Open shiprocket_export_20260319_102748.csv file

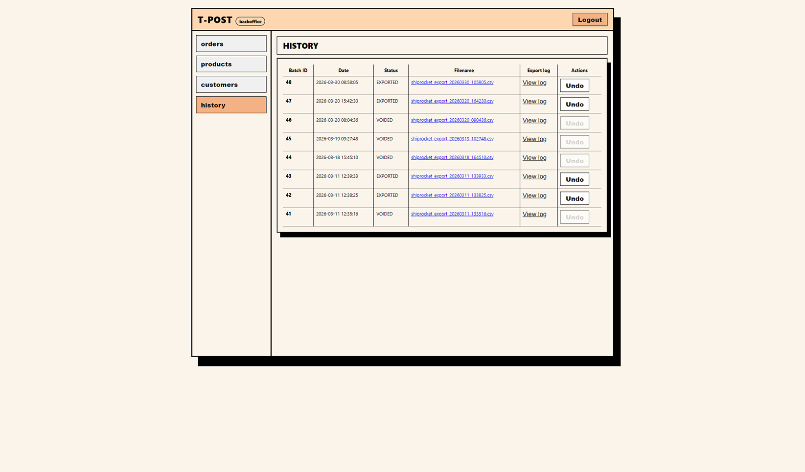(452, 139)
